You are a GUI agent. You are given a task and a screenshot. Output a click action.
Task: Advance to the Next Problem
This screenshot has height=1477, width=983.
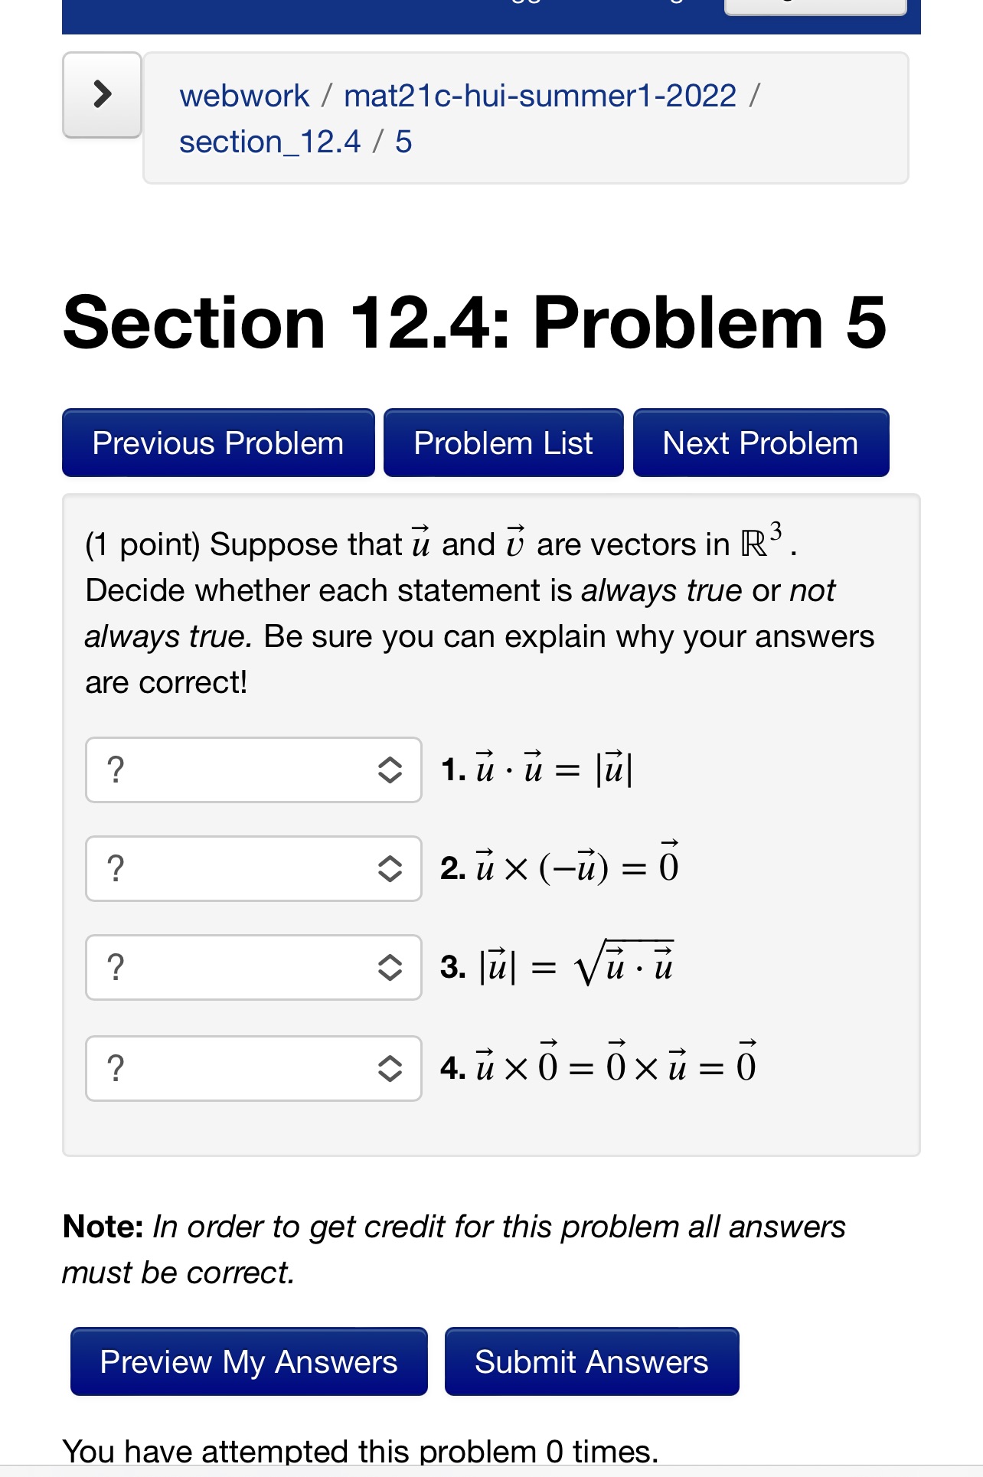click(760, 443)
